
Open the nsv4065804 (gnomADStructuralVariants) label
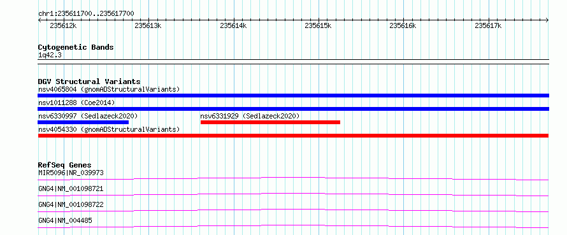tap(109, 89)
